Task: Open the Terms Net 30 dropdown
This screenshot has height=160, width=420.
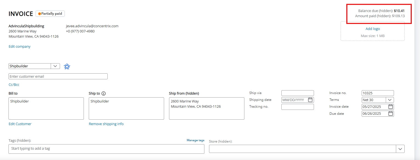Action: tap(378, 100)
